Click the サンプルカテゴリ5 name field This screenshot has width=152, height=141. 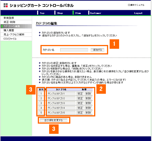tap(61, 113)
